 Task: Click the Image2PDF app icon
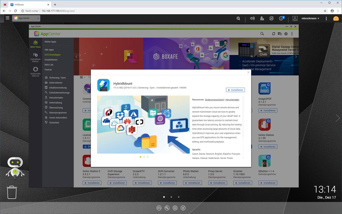264,88
